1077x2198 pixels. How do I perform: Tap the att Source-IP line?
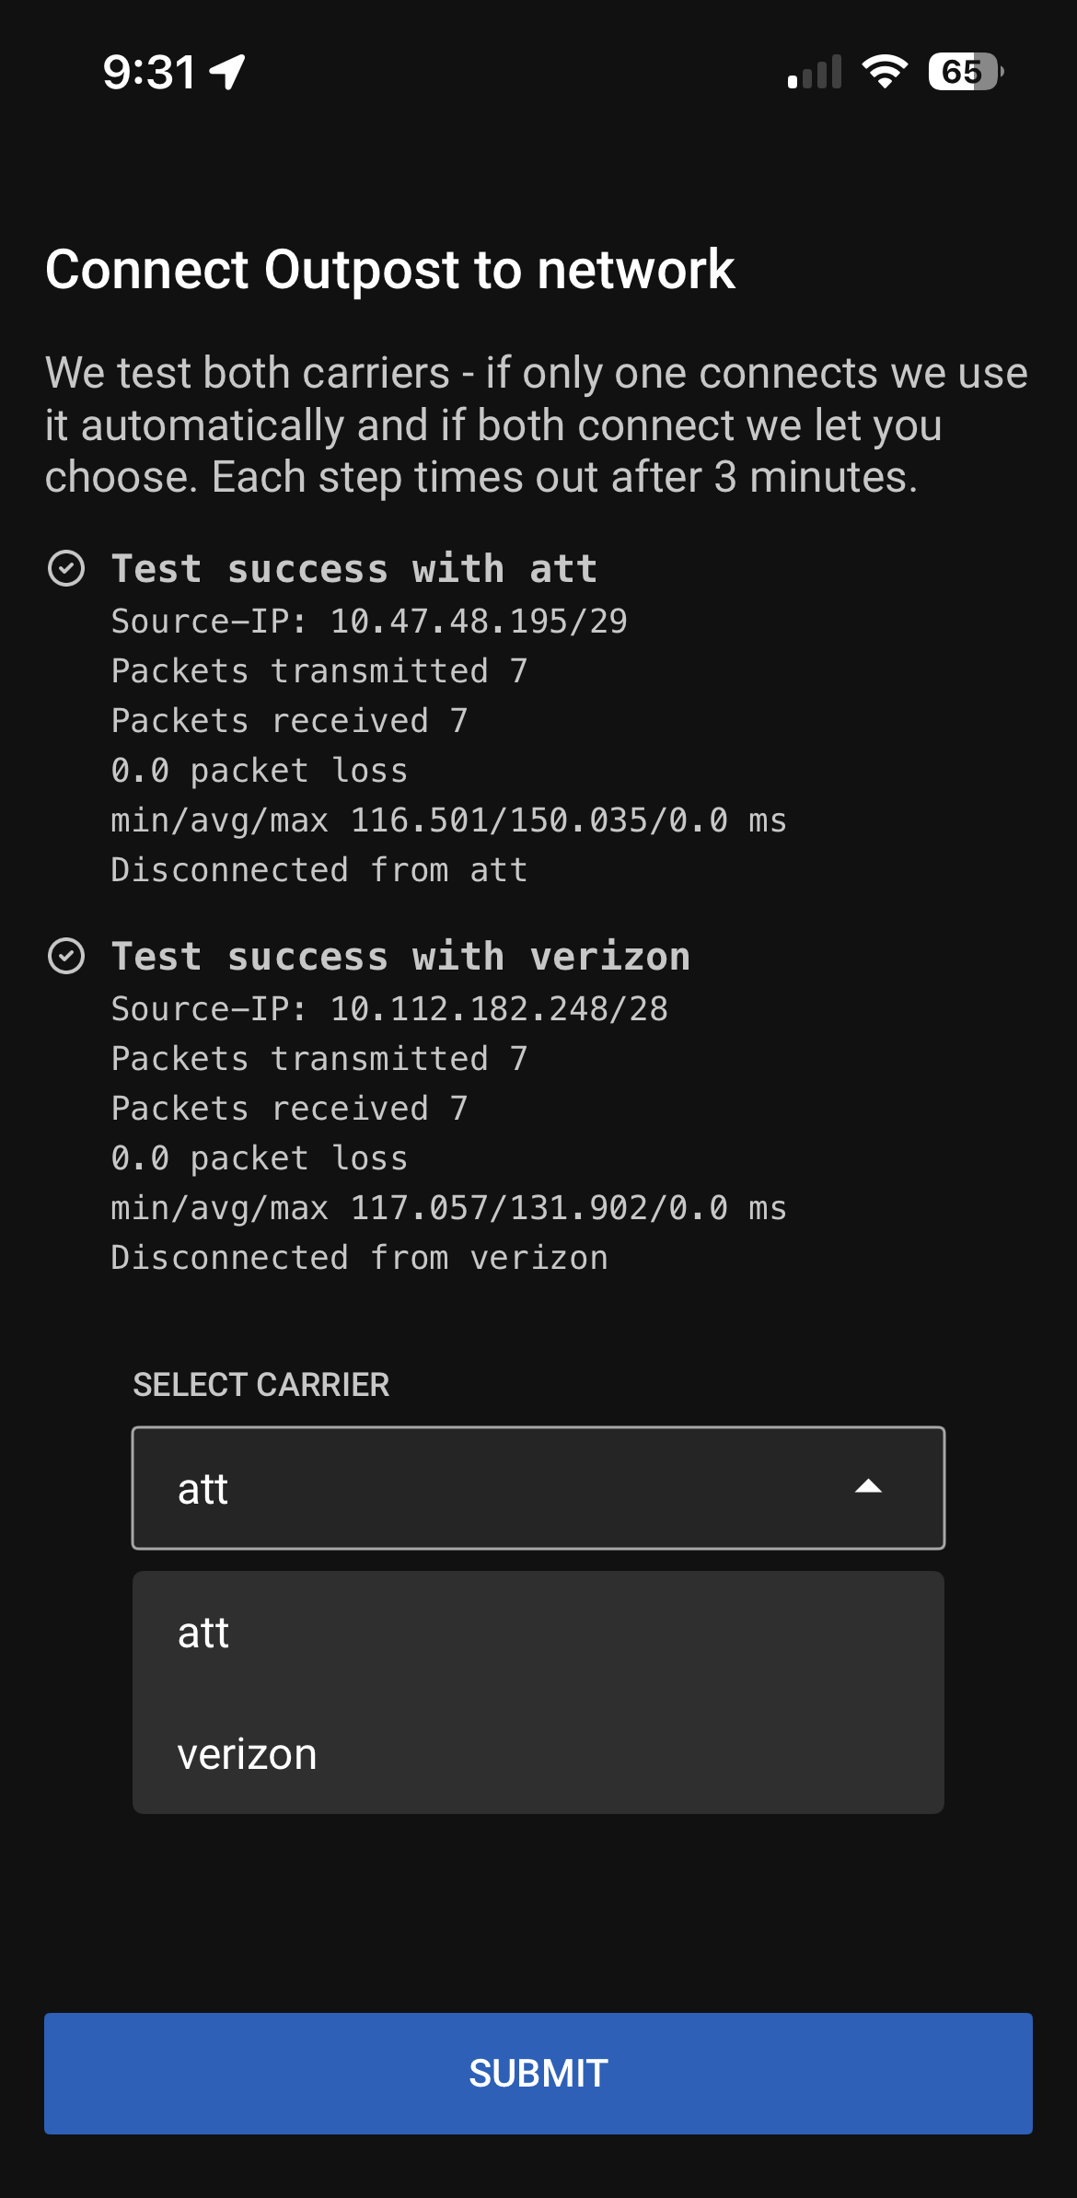pos(369,622)
